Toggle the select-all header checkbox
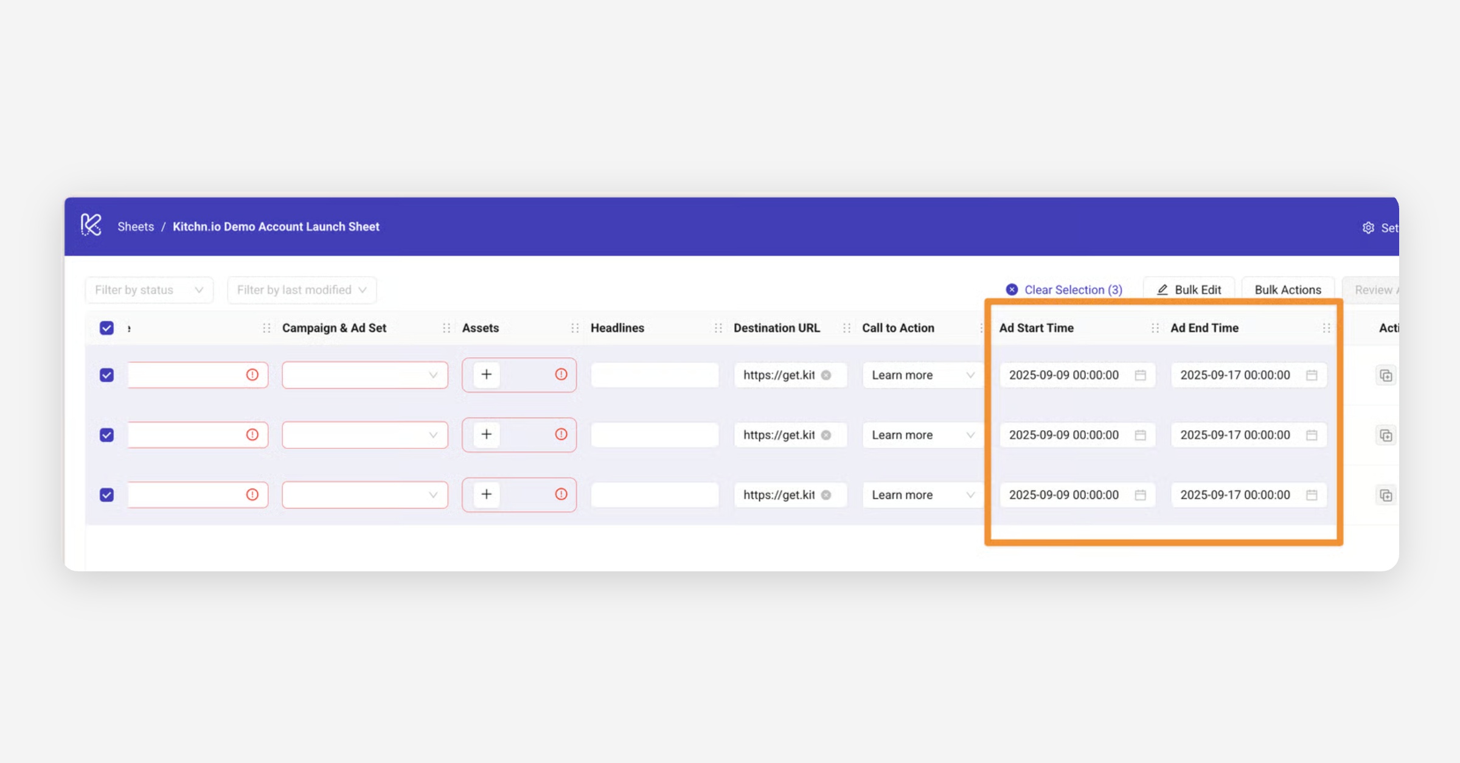 106,328
